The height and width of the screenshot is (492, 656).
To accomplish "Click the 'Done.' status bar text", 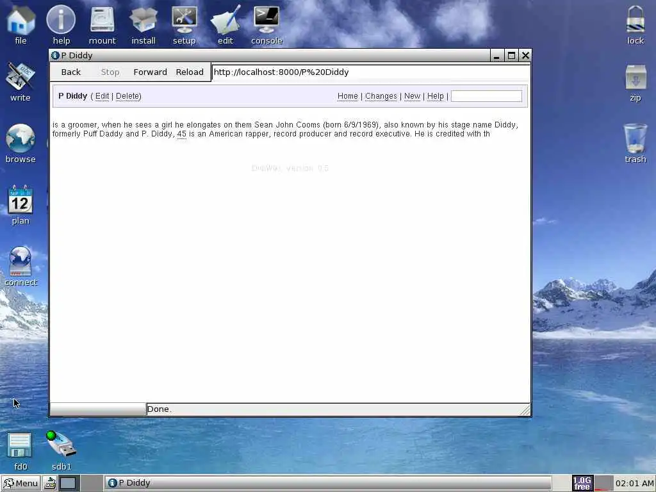I will click(160, 409).
